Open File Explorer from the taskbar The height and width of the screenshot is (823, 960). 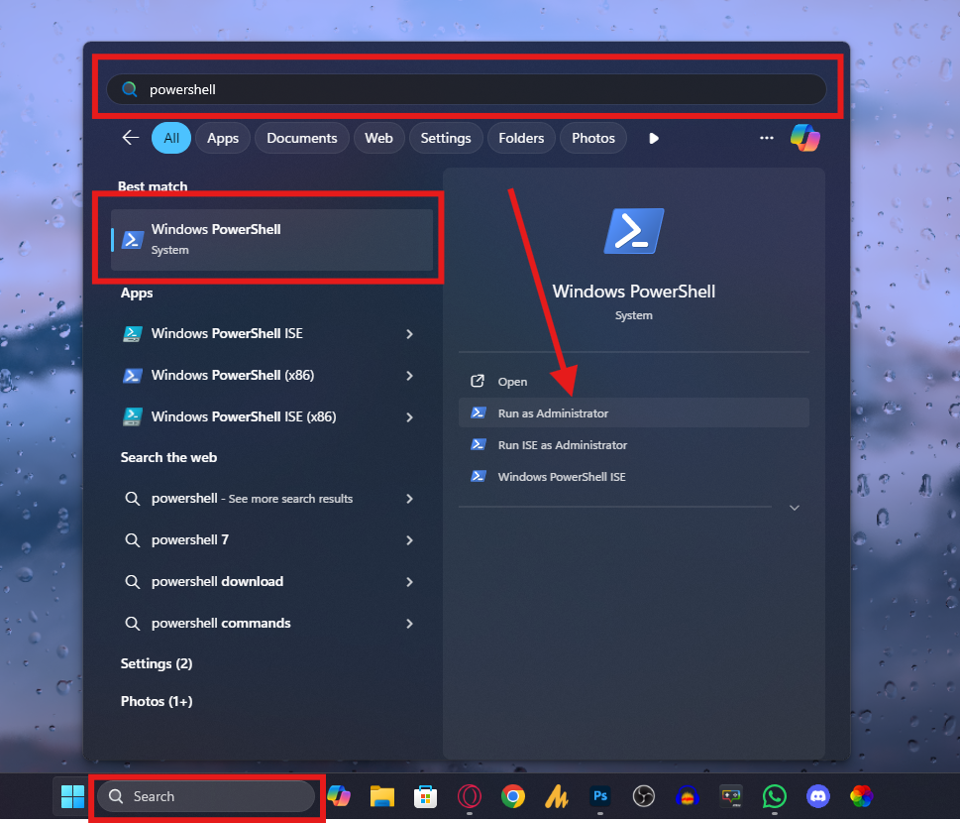coord(382,796)
